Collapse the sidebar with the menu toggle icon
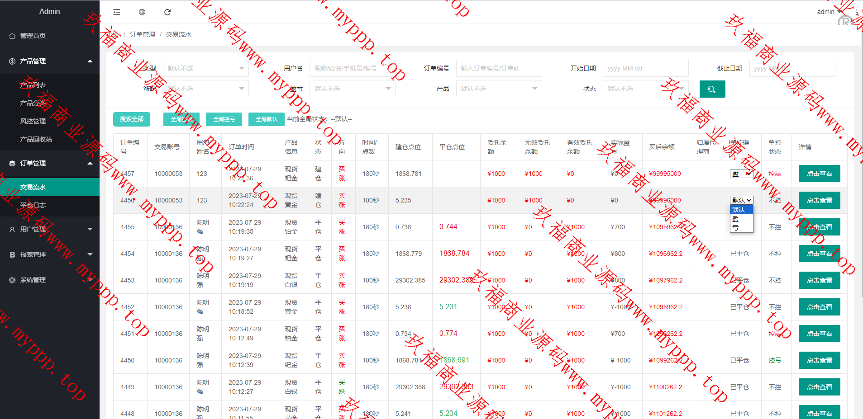 (117, 12)
